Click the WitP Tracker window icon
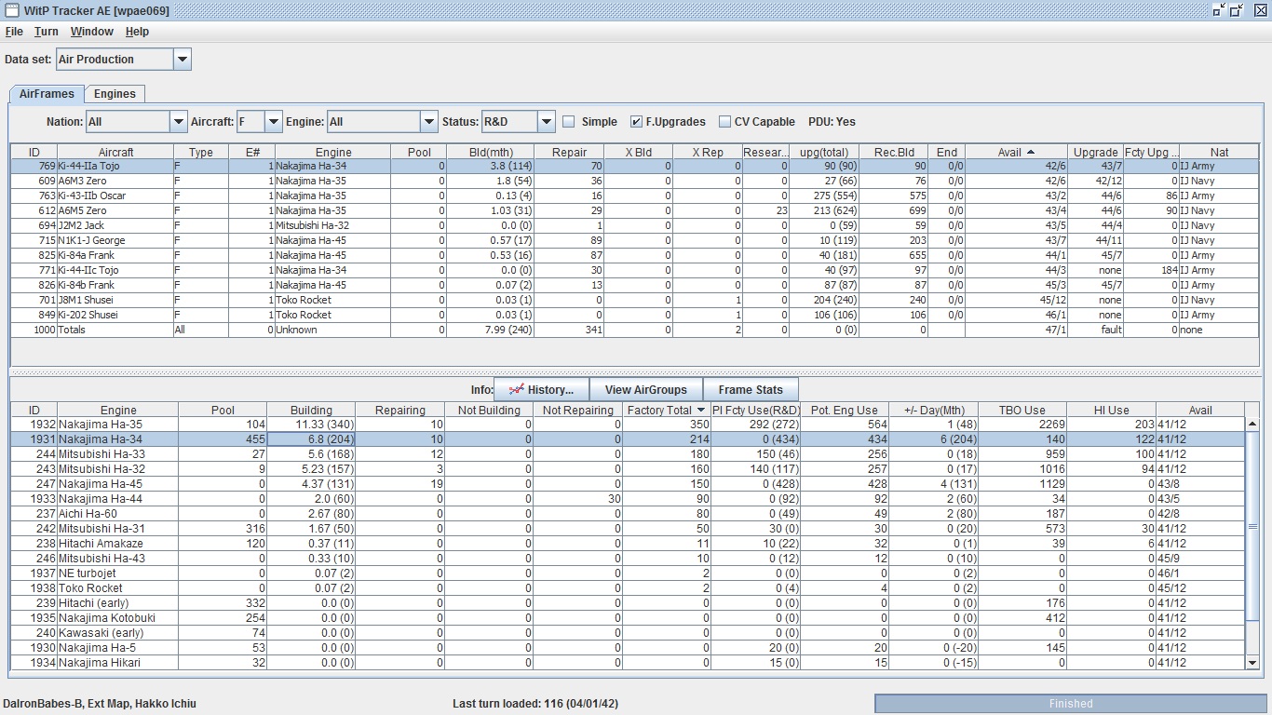Image resolution: width=1272 pixels, height=715 pixels. [11, 10]
